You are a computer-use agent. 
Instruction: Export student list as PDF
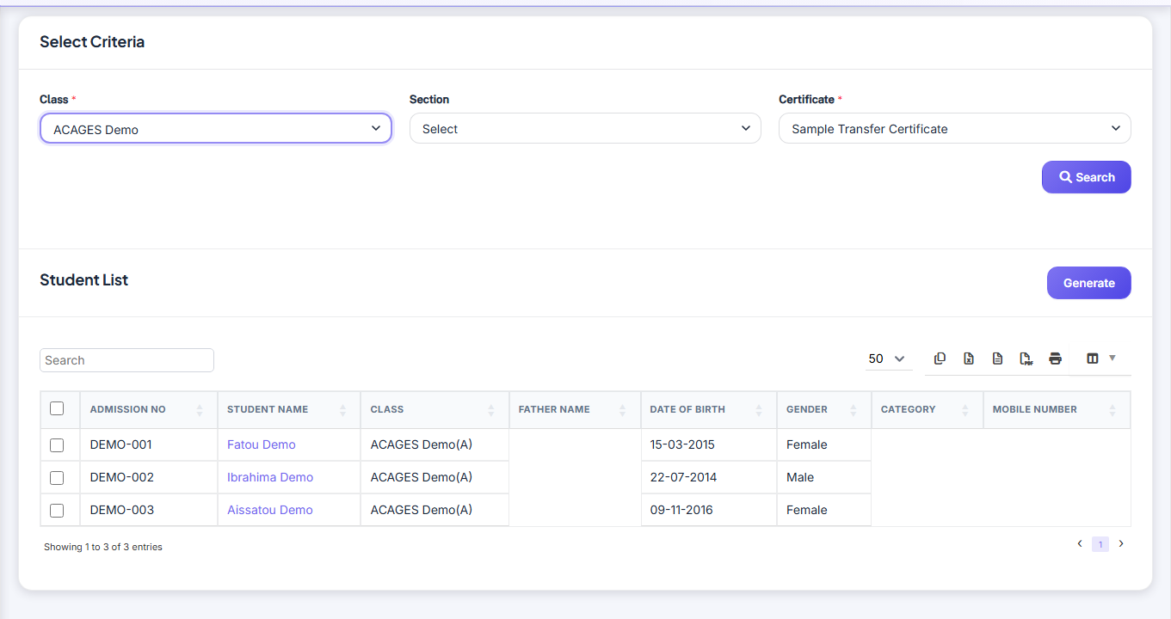(1026, 359)
